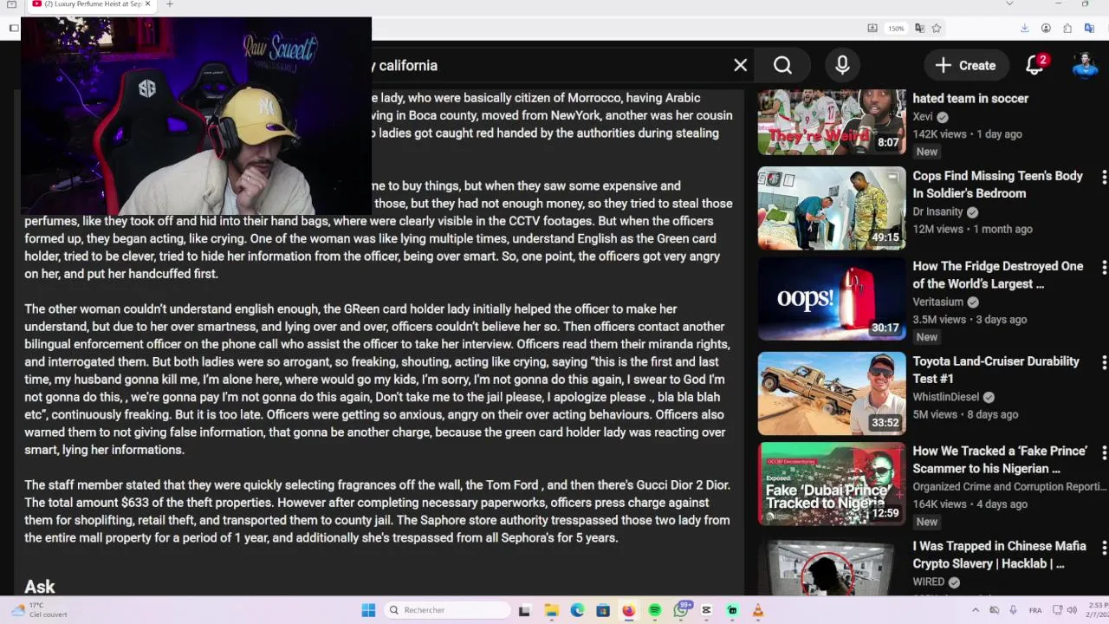Image resolution: width=1109 pixels, height=624 pixels.
Task: Open the Create menu
Action: [x=965, y=65]
